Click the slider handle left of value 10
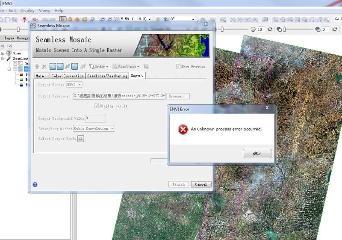Viewport: 342px width, 240px height. point(222,29)
